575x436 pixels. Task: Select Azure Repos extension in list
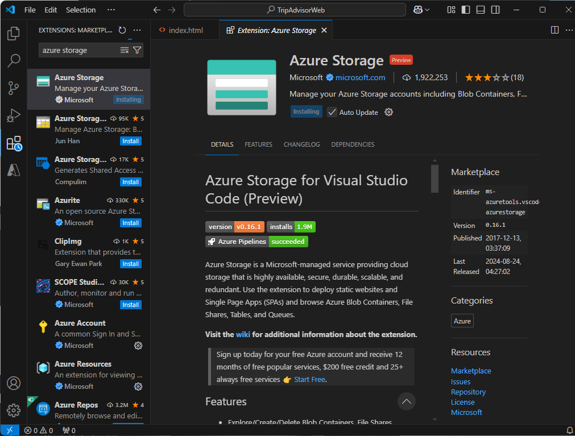(x=89, y=410)
